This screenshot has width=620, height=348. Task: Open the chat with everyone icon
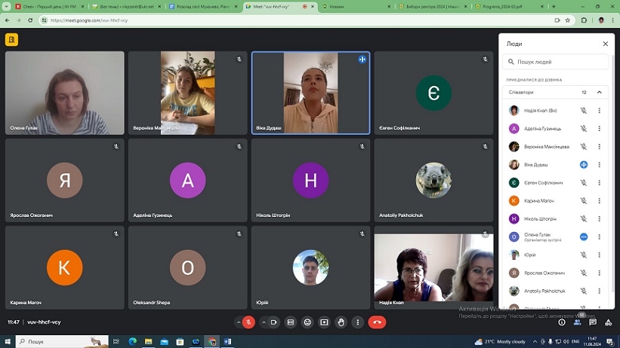tap(593, 322)
